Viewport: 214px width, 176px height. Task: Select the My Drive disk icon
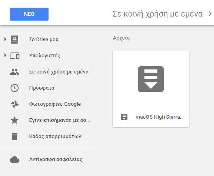(x=15, y=40)
